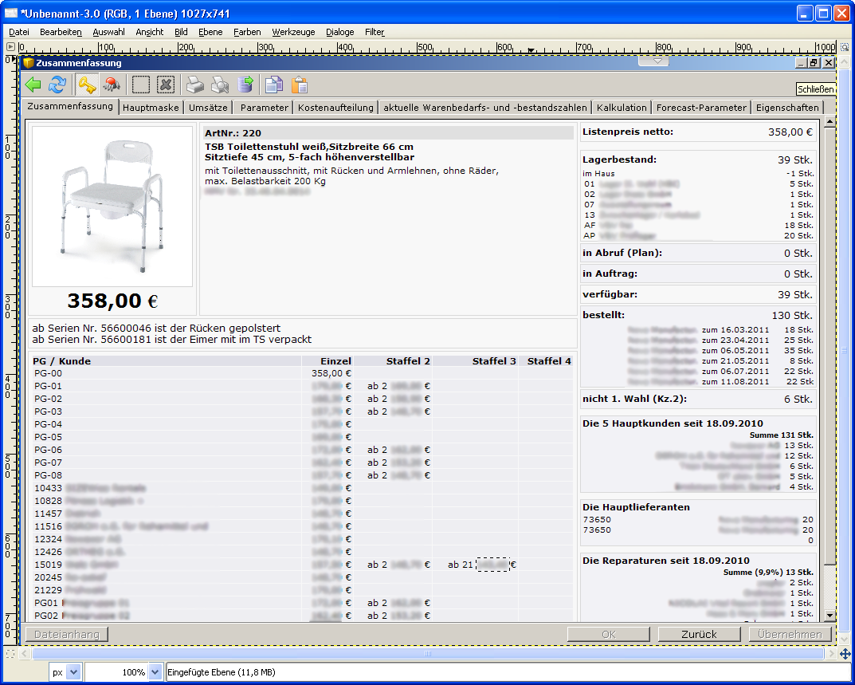Click the red bug icon
This screenshot has width=855, height=685.
click(x=112, y=85)
